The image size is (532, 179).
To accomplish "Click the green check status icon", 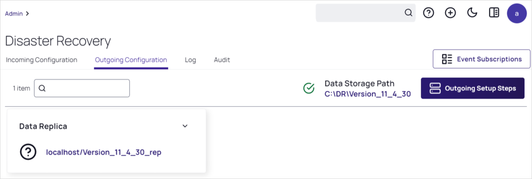I will click(x=309, y=88).
